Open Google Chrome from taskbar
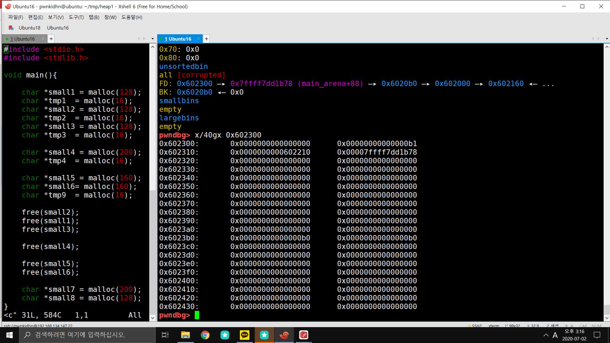Screen dimensions: 610x343 pos(205,335)
